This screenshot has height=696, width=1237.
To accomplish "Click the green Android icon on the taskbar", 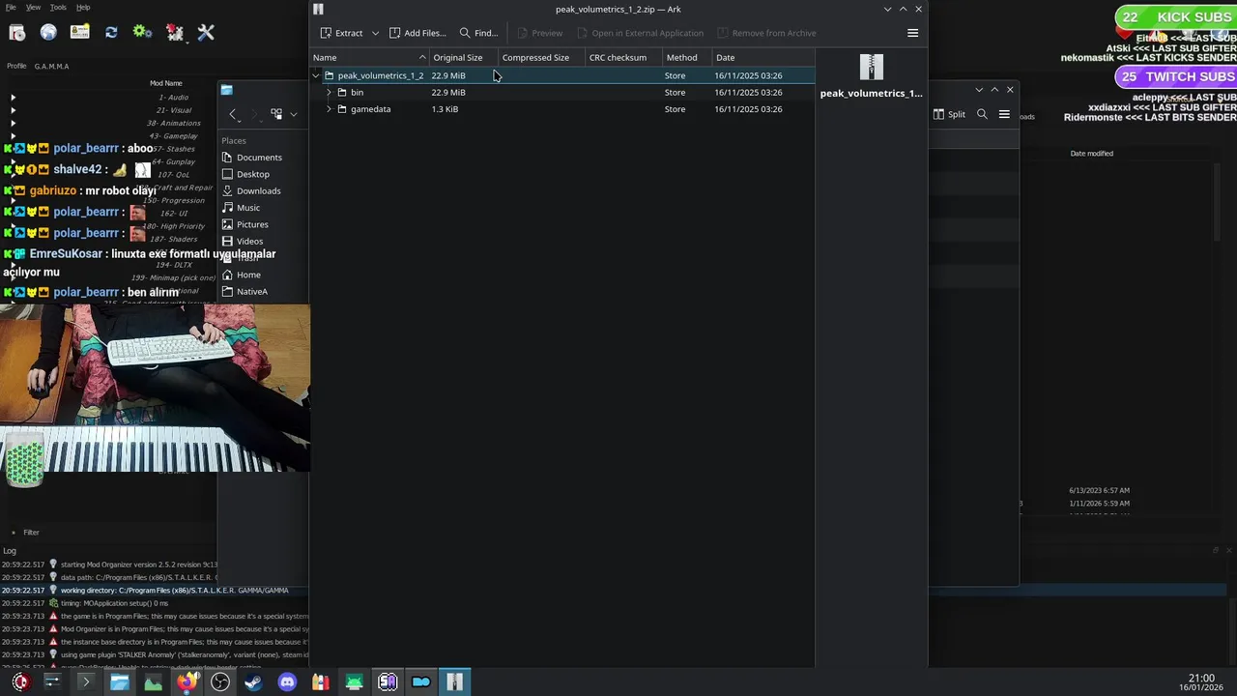I will tap(354, 681).
